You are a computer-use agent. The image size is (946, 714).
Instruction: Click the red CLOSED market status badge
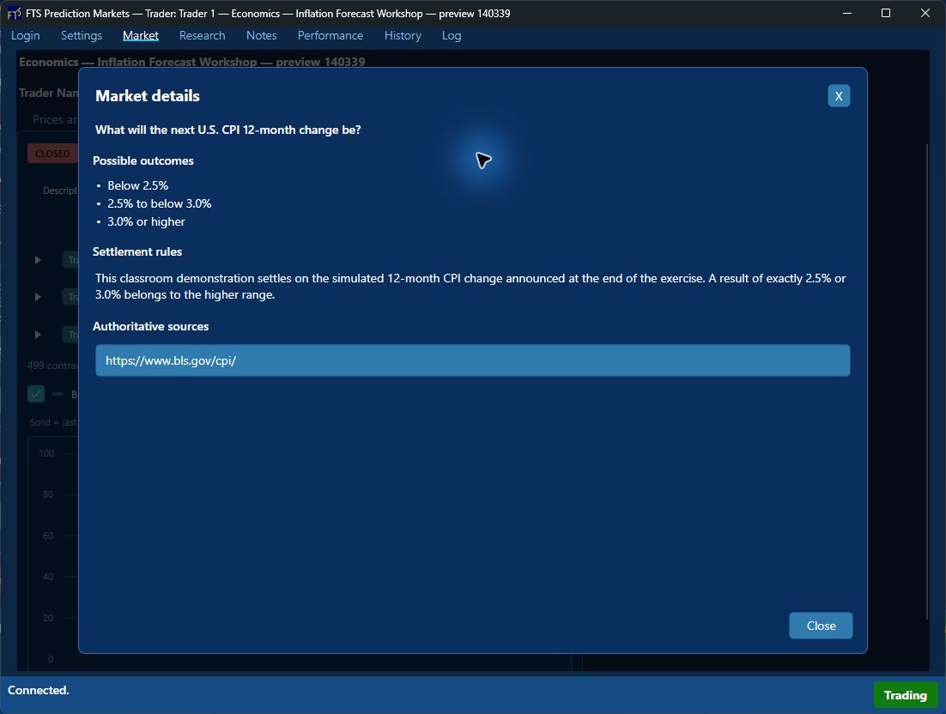[52, 153]
